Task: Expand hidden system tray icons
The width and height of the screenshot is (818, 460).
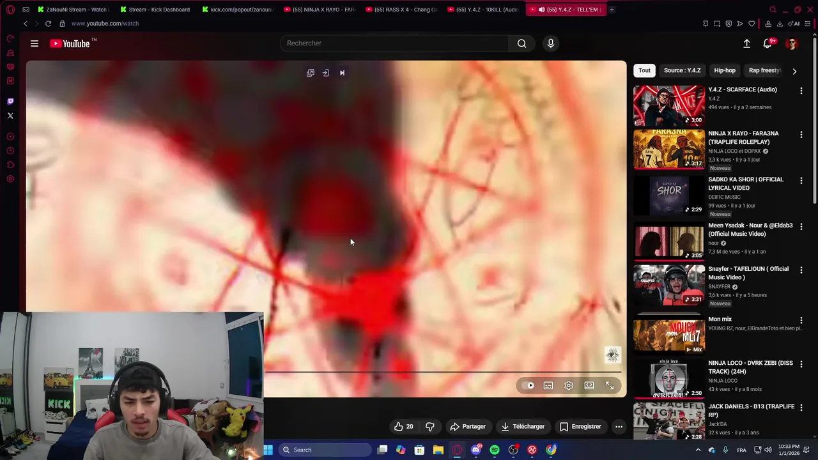Action: pos(698,450)
